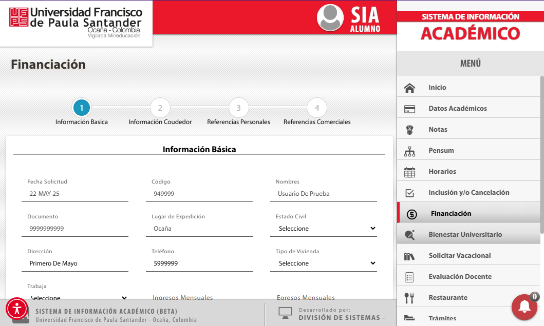Click the Horarios calendar icon
544x326 pixels.
409,172
